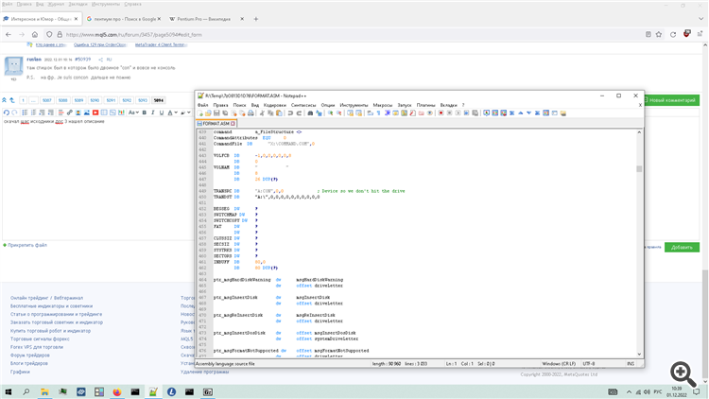
Task: Go to forum page 5093
Action: point(143,100)
